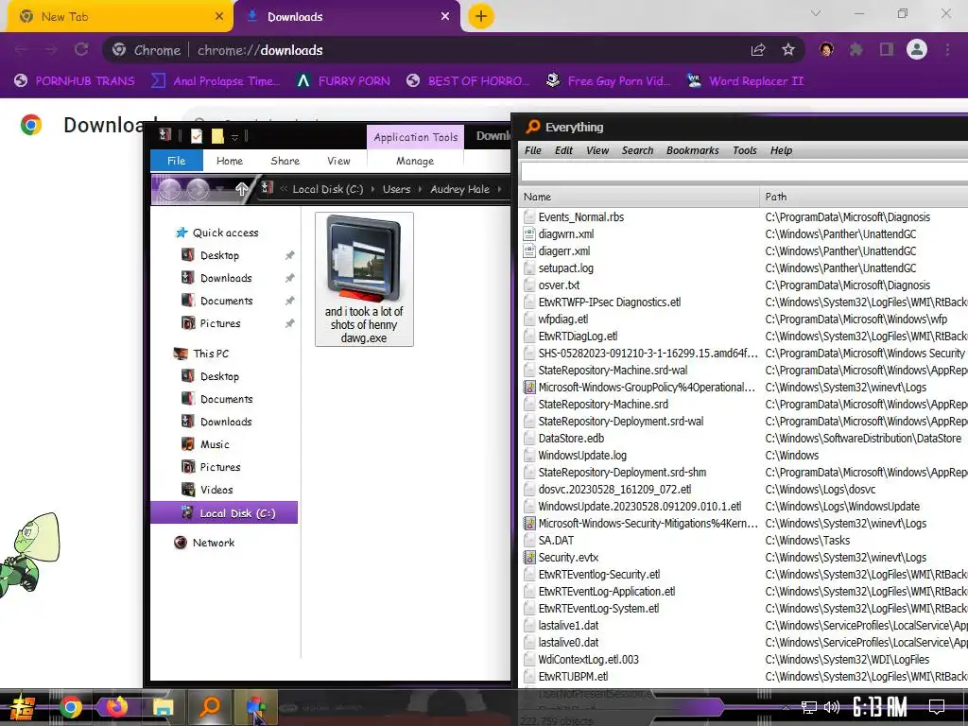Open the File menu in Everything
Viewport: 968px width, 726px height.
pos(533,150)
